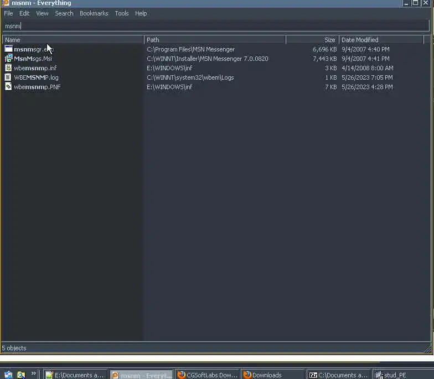Click the 5/26/2023 7:05 PM date
The width and height of the screenshot is (434, 379).
[367, 77]
